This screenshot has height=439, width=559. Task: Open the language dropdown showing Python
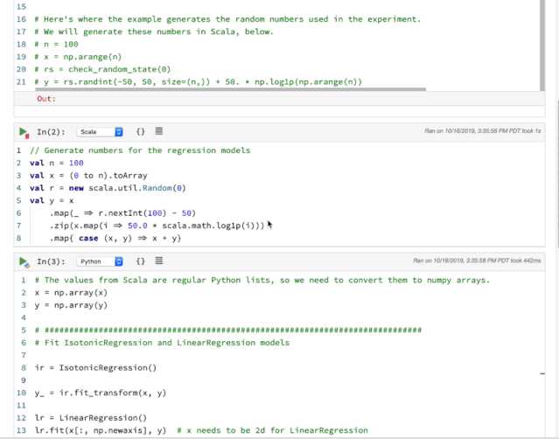[100, 261]
